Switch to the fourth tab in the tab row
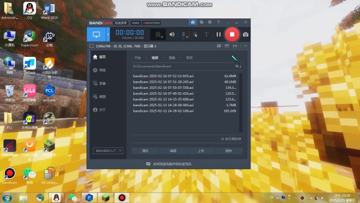 coord(189,58)
